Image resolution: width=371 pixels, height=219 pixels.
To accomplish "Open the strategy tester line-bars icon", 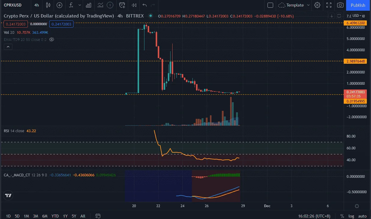I will (101, 5).
